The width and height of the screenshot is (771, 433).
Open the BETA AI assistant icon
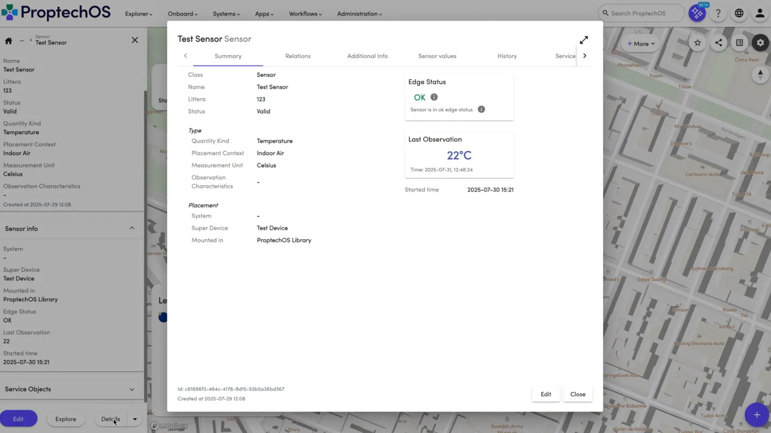(697, 13)
